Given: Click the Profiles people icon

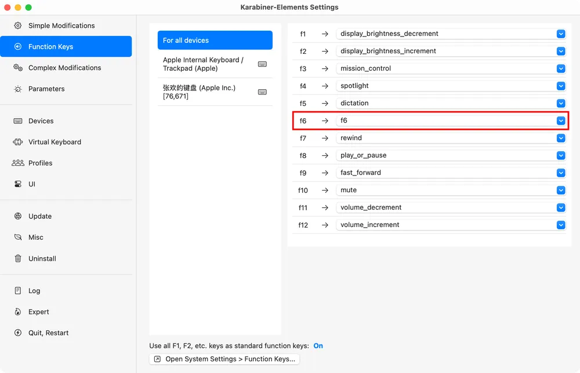Looking at the screenshot, I should [x=18, y=163].
